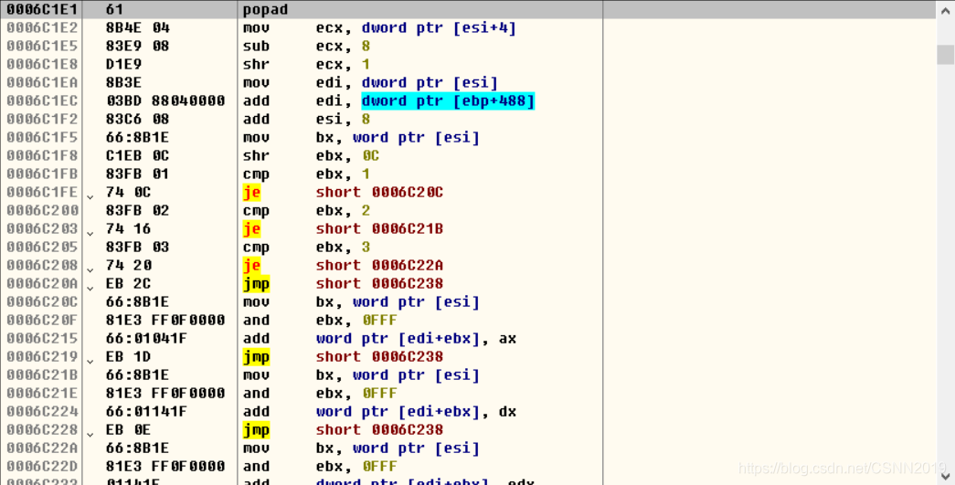
Task: Click jump marker beside address 0006C228
Action: [x=90, y=433]
